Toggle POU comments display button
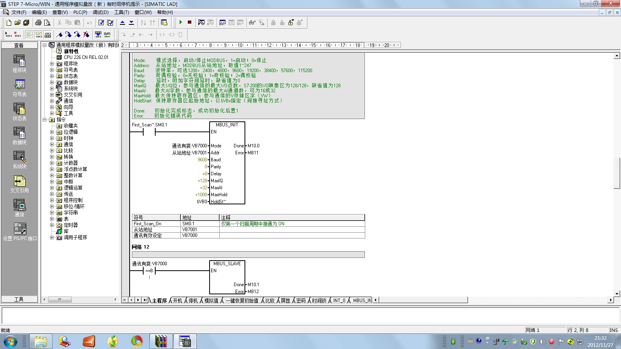 tap(30, 35)
